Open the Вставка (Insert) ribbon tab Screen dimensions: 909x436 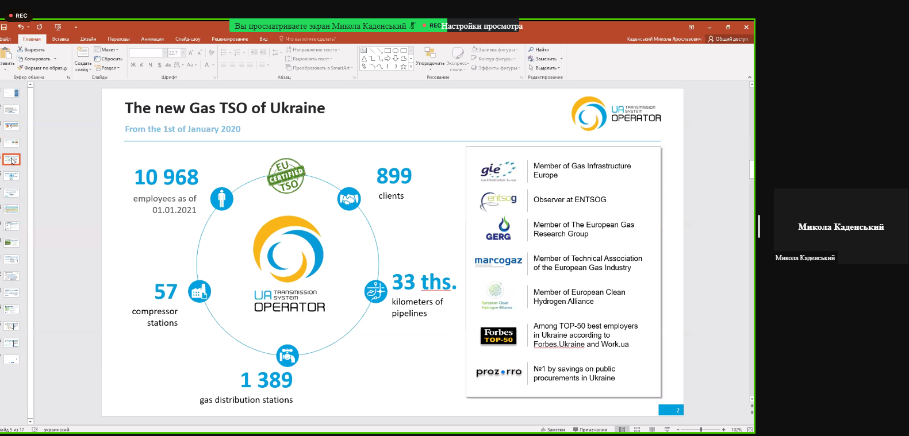[x=60, y=39]
